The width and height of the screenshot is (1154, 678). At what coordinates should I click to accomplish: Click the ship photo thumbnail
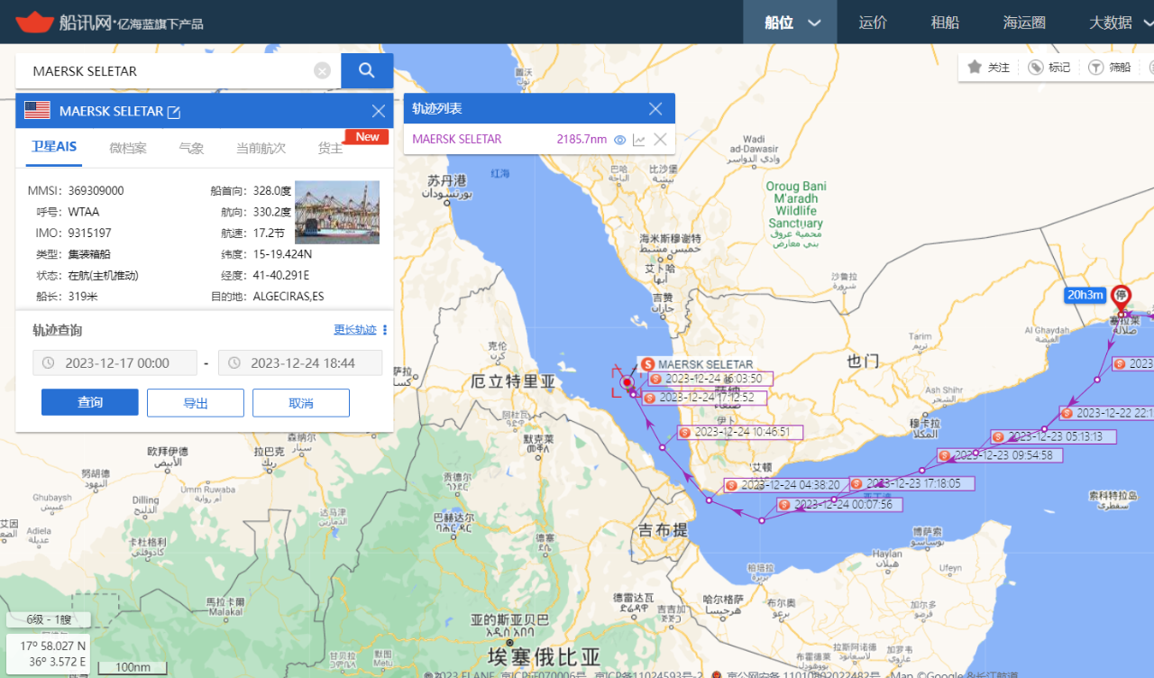coord(337,213)
